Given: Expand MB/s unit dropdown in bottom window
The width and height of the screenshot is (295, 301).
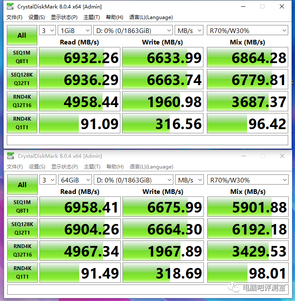Looking at the screenshot, I should (x=189, y=179).
